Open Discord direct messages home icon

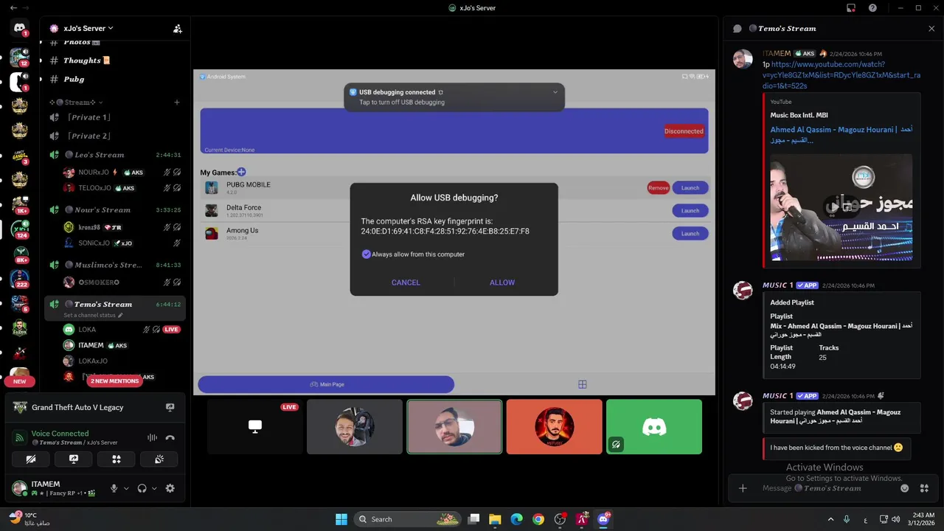pyautogui.click(x=20, y=28)
